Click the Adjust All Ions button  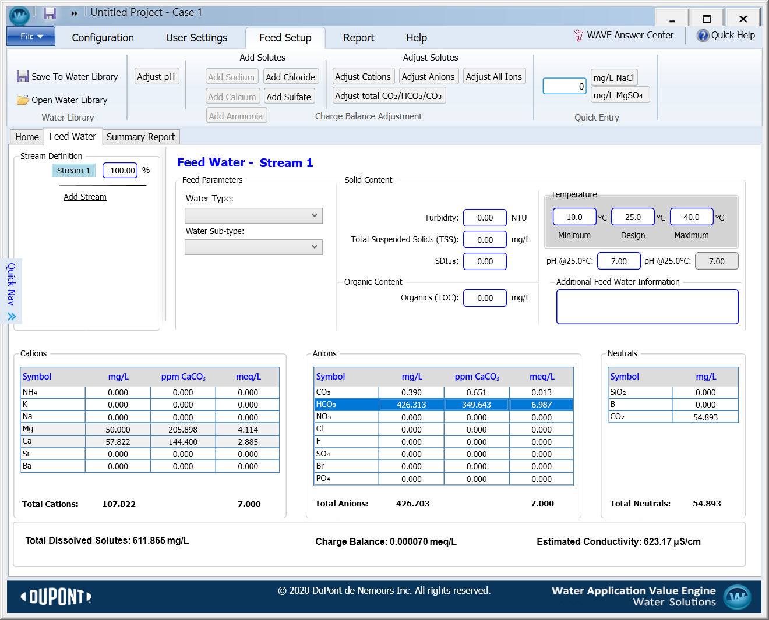pyautogui.click(x=494, y=76)
